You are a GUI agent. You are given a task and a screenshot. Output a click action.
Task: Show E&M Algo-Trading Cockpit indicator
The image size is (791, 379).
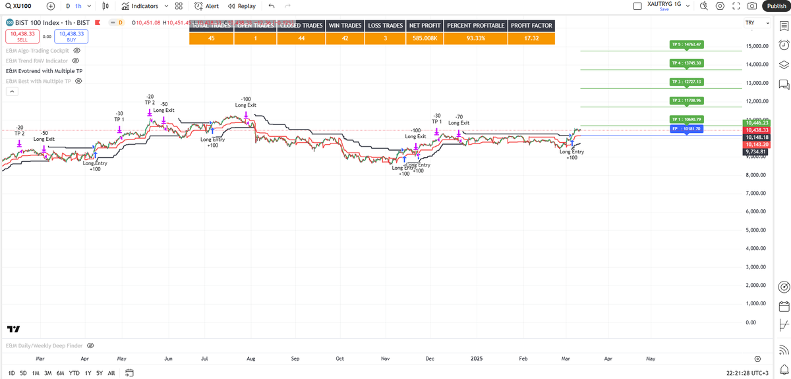[x=76, y=50]
